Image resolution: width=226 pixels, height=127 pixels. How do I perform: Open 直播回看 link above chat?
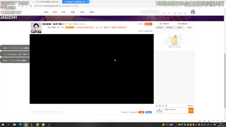tap(183, 24)
